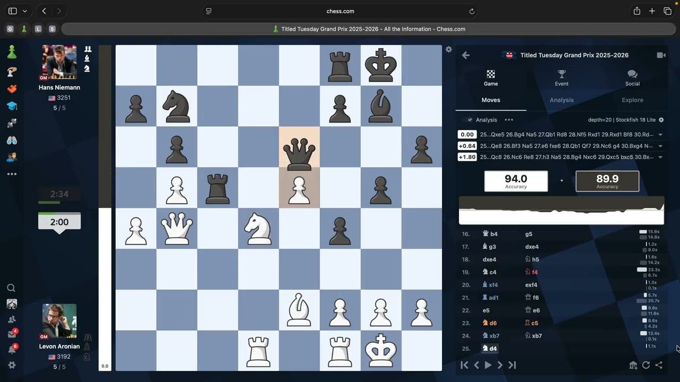Image resolution: width=680 pixels, height=382 pixels.
Task: Select move 23 white Nd6
Action: (x=489, y=323)
